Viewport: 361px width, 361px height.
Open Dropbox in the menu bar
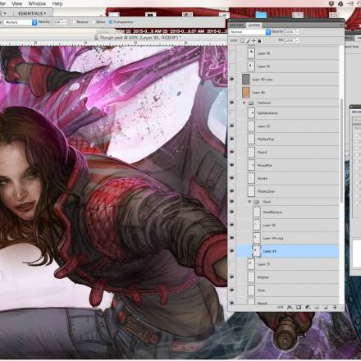pos(331,3)
